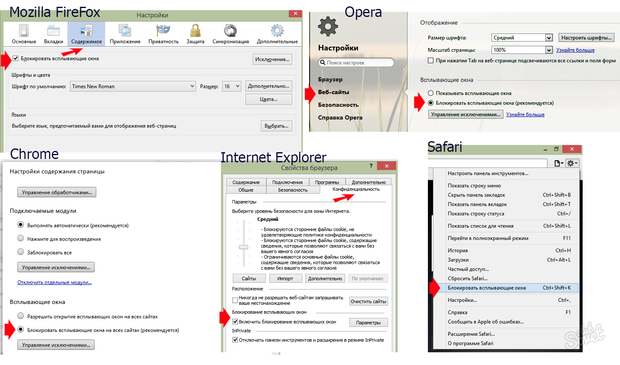Click Opera zoom Узнайте больше link
620x365 pixels.
point(575,50)
